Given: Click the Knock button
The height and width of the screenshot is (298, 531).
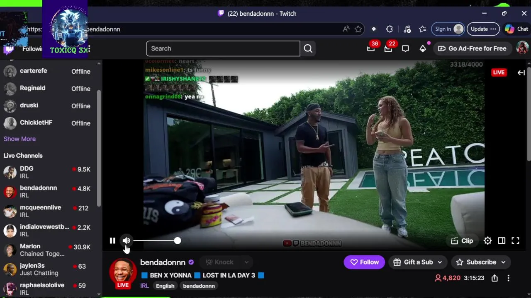Looking at the screenshot, I should click(220, 262).
